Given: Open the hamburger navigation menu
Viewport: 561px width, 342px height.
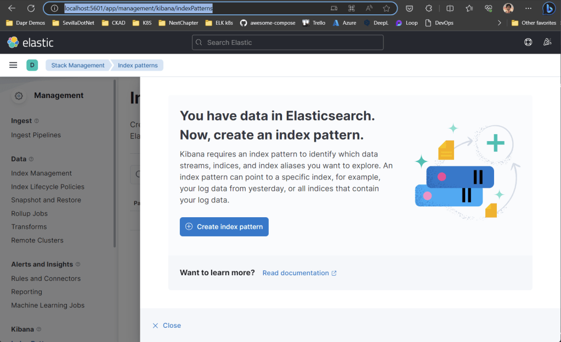Looking at the screenshot, I should [x=13, y=65].
